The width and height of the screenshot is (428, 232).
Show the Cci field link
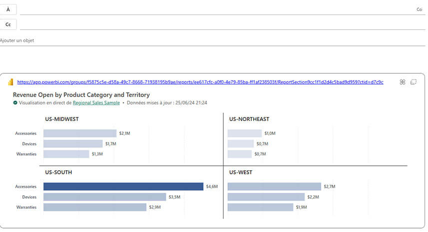click(x=420, y=9)
